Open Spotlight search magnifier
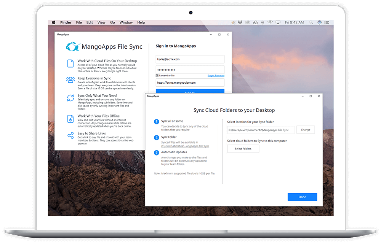This screenshot has width=381, height=243. 311,22
